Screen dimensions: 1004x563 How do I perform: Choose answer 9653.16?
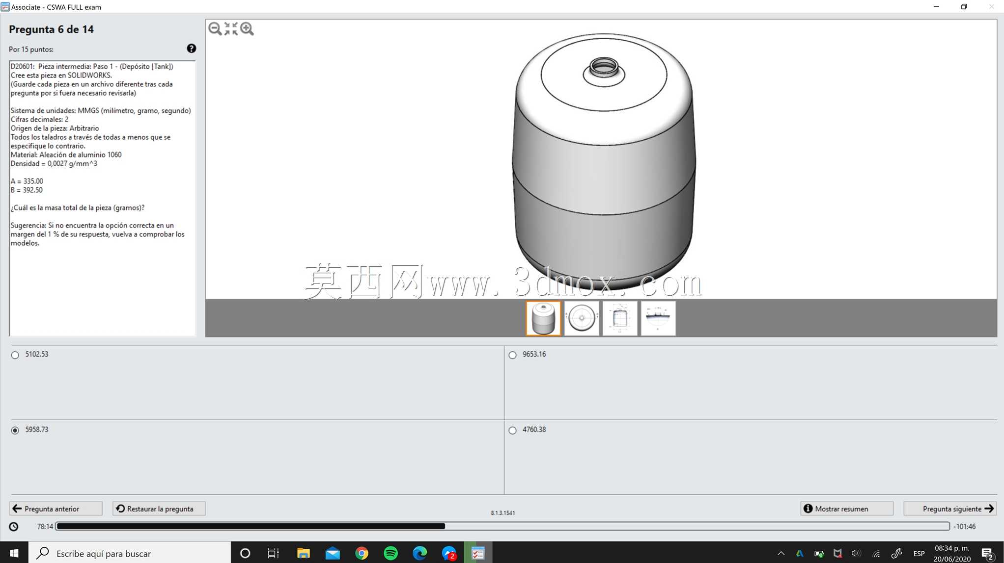pos(513,355)
